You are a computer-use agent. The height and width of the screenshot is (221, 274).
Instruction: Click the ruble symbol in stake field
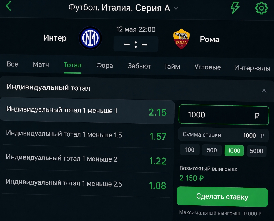(x=257, y=116)
